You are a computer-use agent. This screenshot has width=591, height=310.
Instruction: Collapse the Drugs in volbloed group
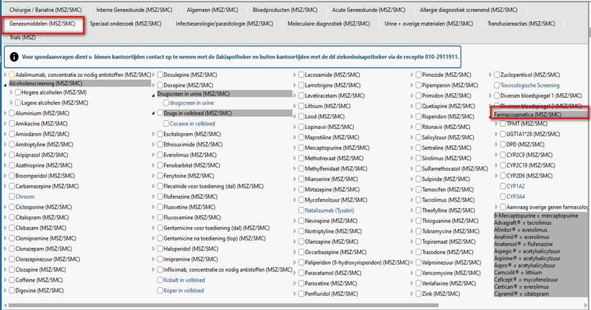click(153, 113)
